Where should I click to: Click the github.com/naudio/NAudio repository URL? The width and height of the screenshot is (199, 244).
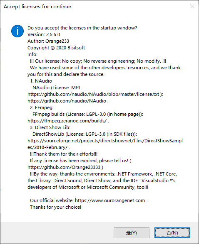click(67, 101)
